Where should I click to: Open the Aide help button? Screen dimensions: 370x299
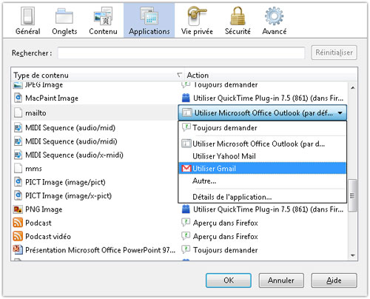[x=334, y=280]
